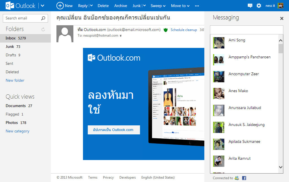Click Ancomputer Zeer's profile photo
289x182 pixels.
coord(219,77)
